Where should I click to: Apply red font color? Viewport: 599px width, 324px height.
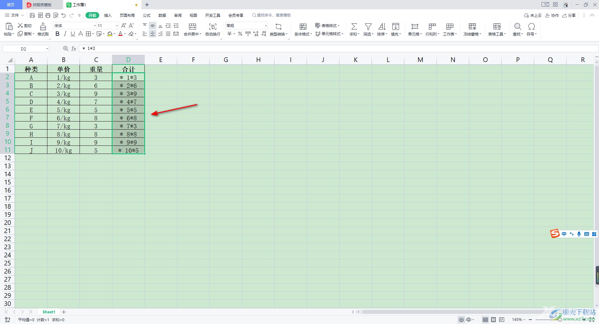click(120, 34)
